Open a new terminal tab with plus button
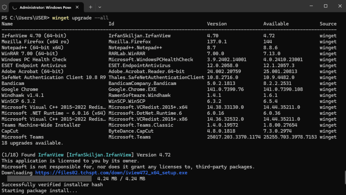The height and width of the screenshot is (195, 346). click(91, 7)
